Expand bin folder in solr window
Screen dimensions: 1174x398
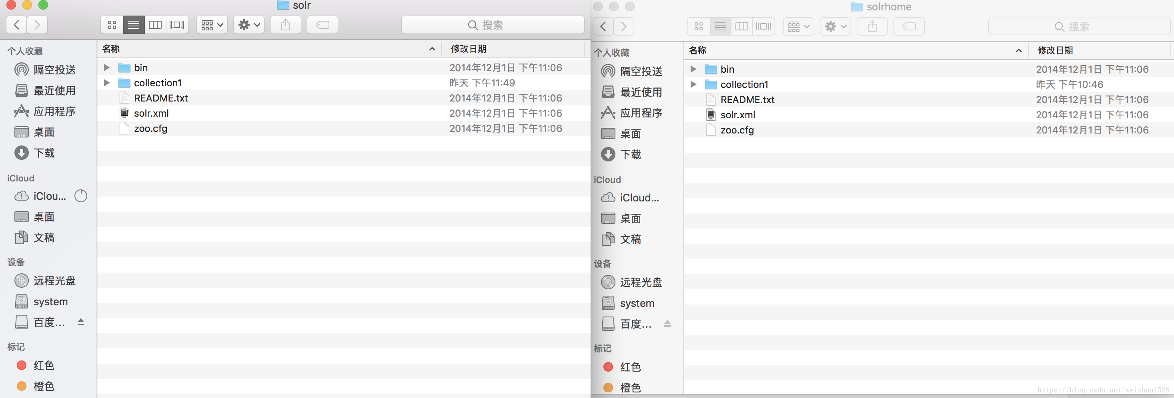(x=107, y=68)
